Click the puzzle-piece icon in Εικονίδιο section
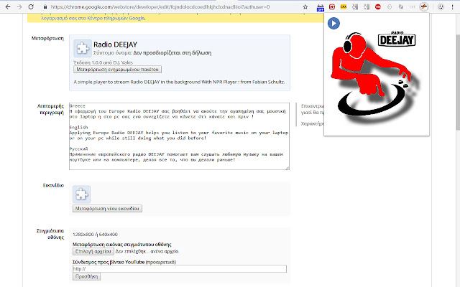Screen dimensions: 460x287 click(81, 194)
